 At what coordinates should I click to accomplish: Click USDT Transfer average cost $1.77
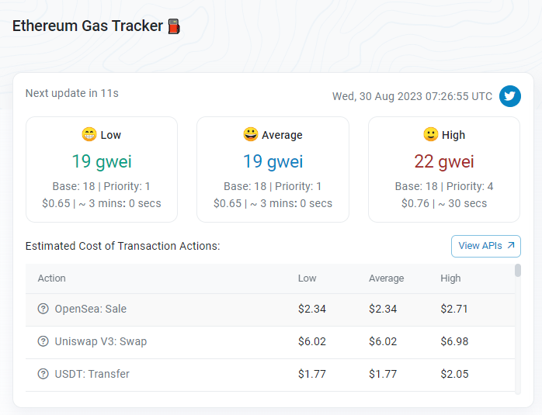coord(383,374)
